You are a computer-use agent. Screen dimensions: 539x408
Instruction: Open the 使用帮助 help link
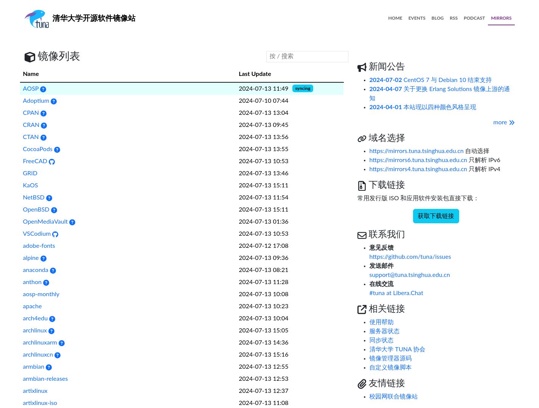click(381, 322)
